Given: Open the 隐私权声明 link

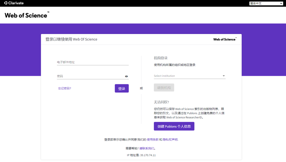Looking at the screenshot, I should (x=171, y=139).
